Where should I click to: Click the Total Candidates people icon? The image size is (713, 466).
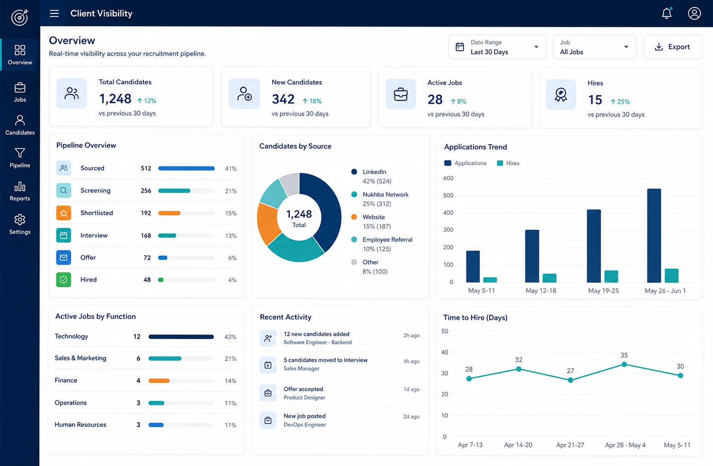72,93
